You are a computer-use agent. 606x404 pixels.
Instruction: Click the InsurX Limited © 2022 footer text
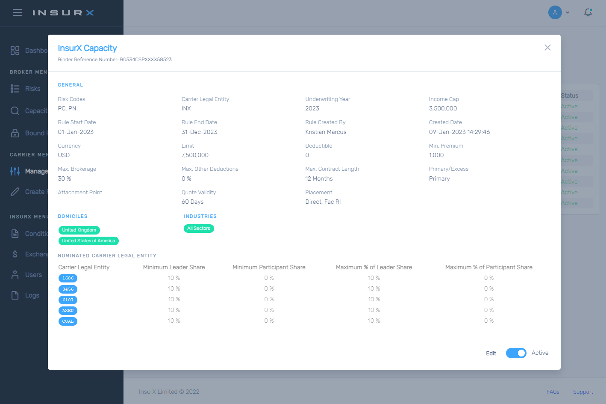tap(169, 392)
